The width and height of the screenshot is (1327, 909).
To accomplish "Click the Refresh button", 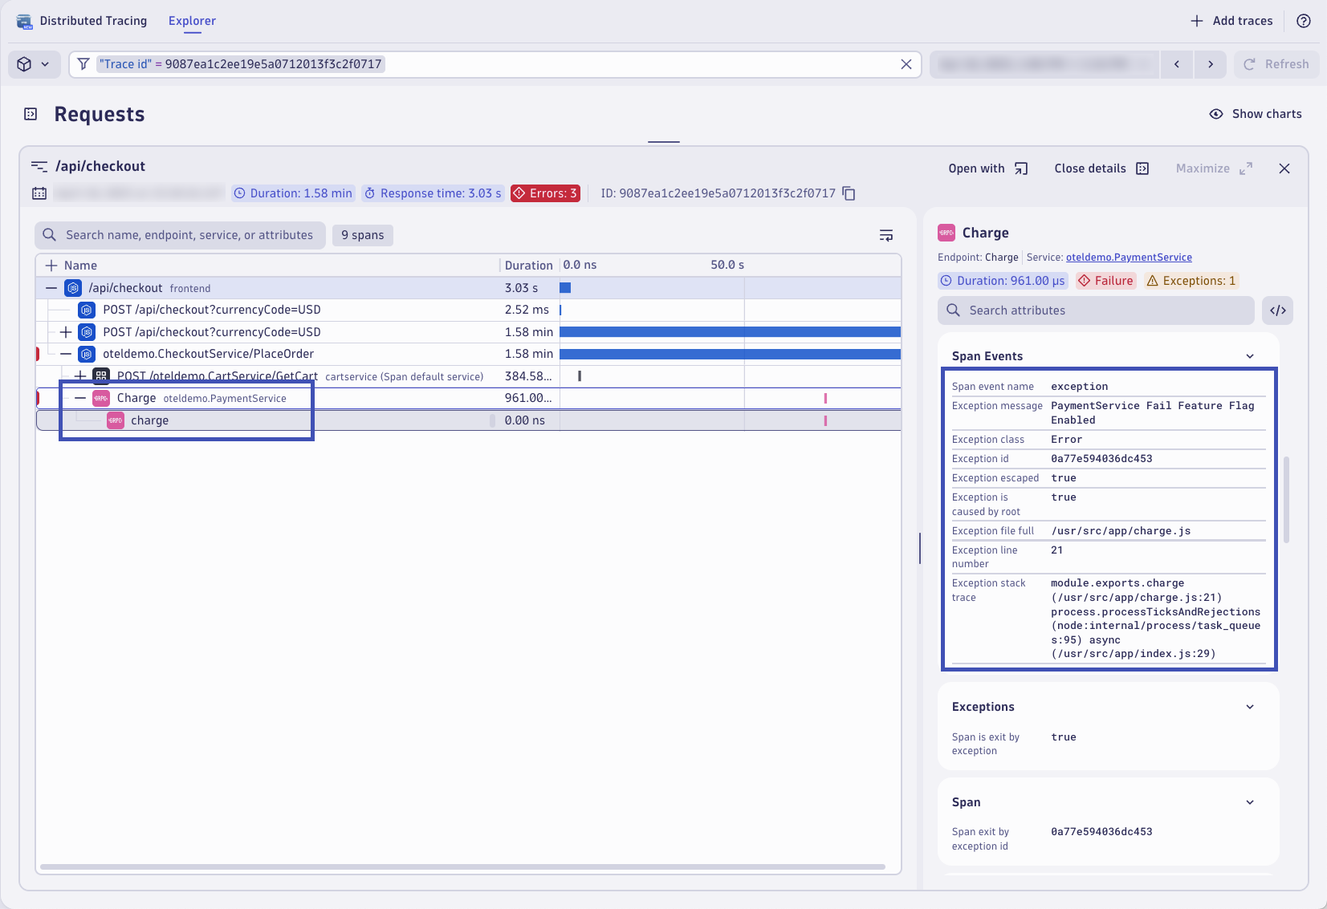I will tap(1276, 64).
